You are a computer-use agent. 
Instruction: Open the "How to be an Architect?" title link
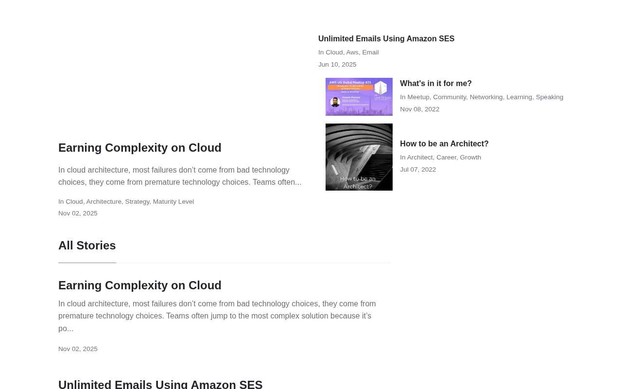point(444,144)
